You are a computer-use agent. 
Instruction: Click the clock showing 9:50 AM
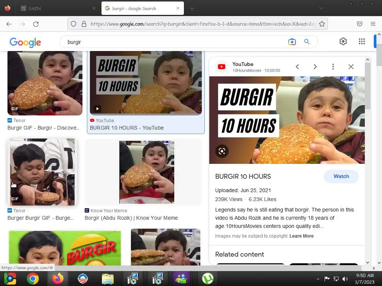coord(365,275)
